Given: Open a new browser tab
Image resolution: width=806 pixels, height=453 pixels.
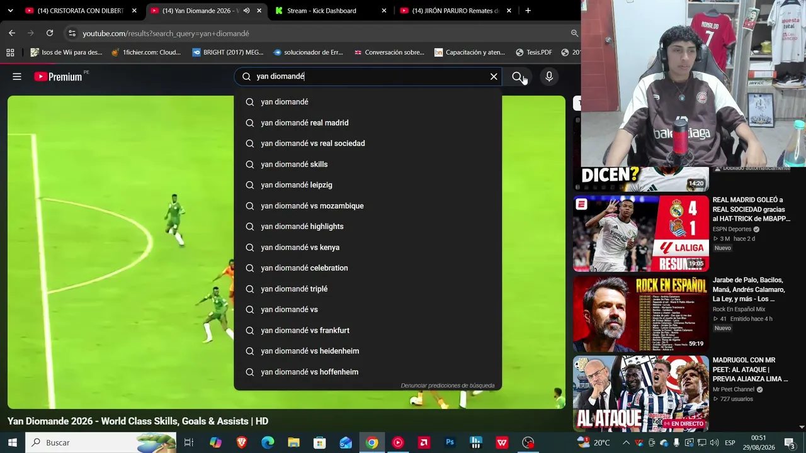Looking at the screenshot, I should (528, 11).
